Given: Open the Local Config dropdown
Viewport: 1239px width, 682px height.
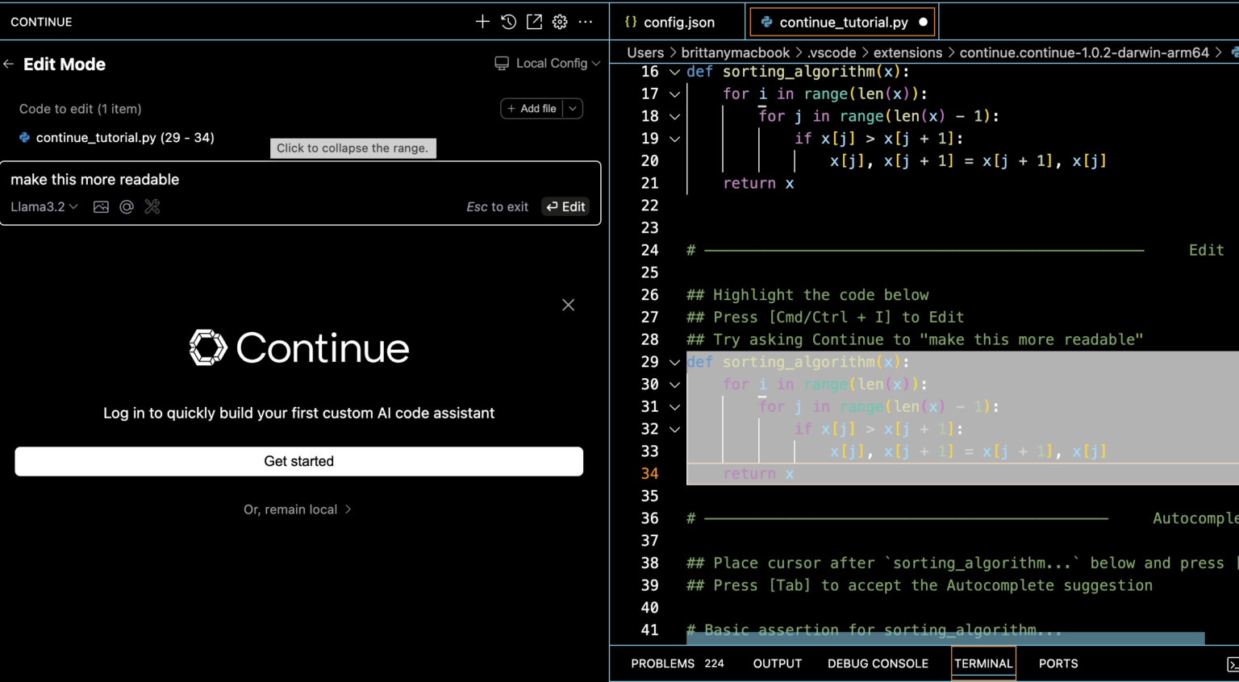Looking at the screenshot, I should coord(548,63).
